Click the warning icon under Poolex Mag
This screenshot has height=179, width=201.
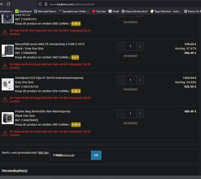(x=5, y=133)
